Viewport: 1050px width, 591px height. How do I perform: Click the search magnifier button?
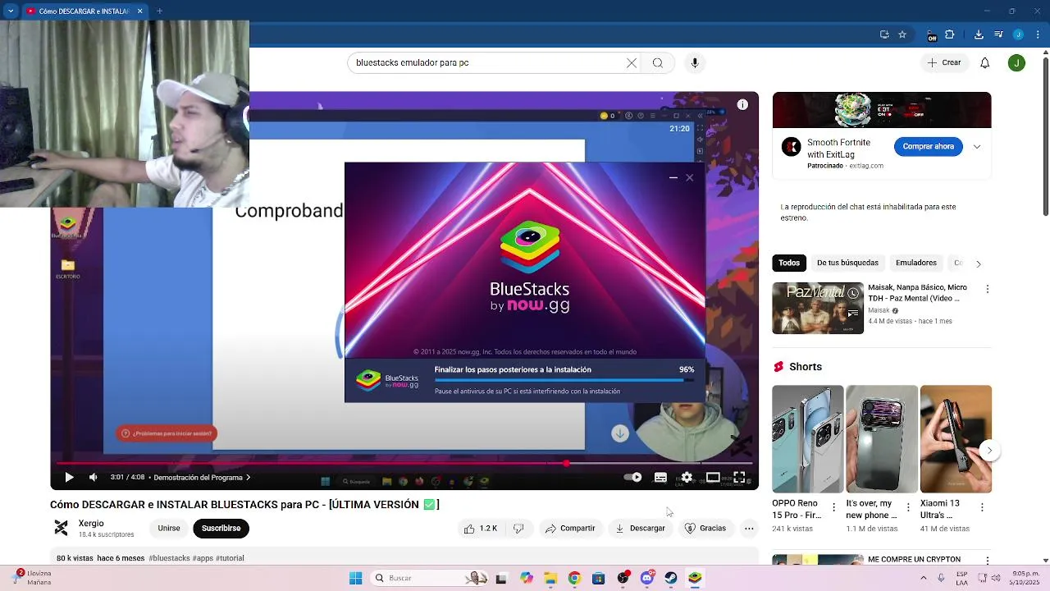pos(658,62)
